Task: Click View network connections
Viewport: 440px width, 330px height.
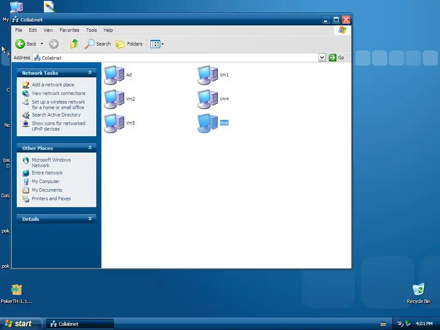Action: pos(58,93)
